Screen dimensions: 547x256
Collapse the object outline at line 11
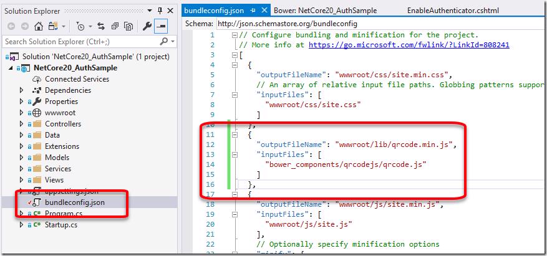point(235,135)
